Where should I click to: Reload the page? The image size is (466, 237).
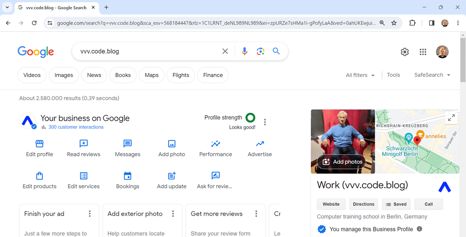point(34,23)
